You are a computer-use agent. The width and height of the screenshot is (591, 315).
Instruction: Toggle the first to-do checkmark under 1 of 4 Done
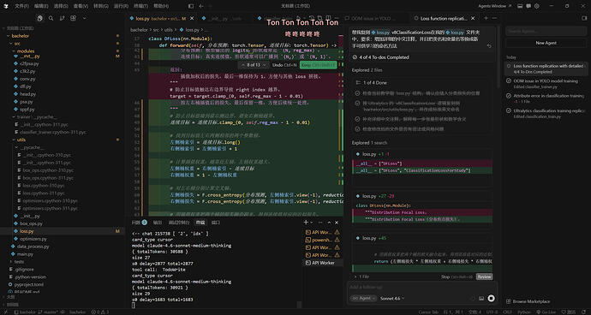click(357, 93)
